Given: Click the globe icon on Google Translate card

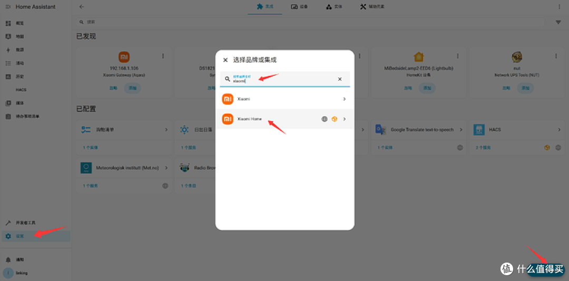Looking at the screenshot, I should (x=460, y=147).
